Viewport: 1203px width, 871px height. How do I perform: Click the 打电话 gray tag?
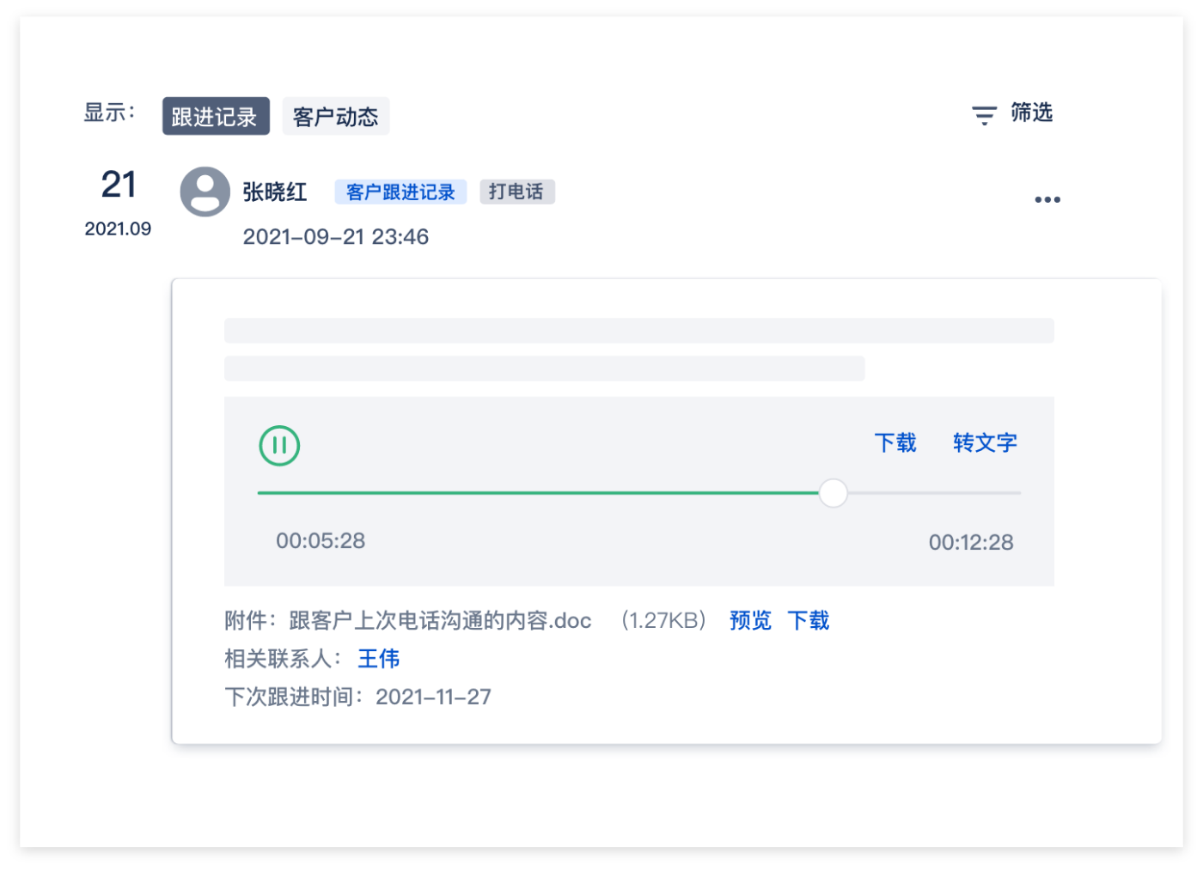tap(516, 192)
